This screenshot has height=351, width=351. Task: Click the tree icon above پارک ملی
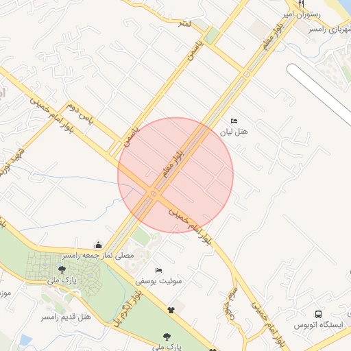coord(62,269)
